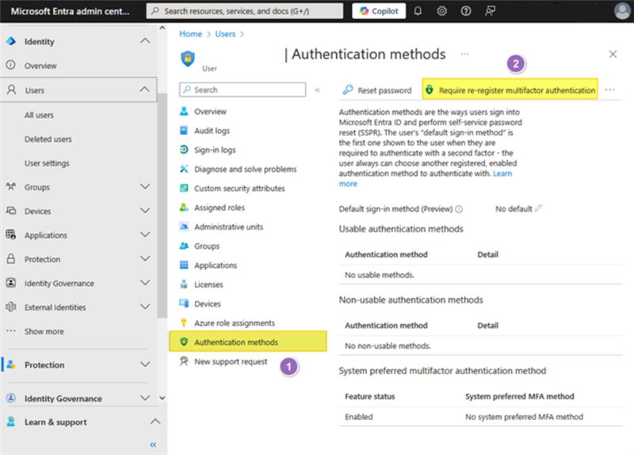Click the Groups icon in user menu
This screenshot has width=634, height=455.
point(184,246)
